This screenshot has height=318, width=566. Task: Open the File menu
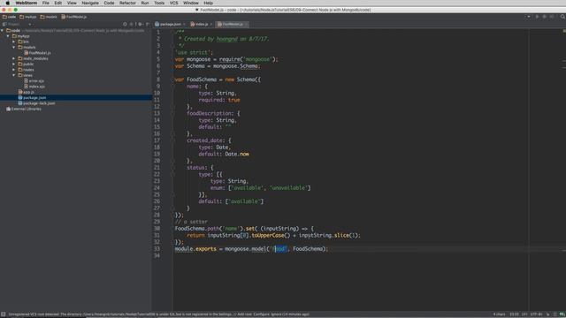[45, 3]
